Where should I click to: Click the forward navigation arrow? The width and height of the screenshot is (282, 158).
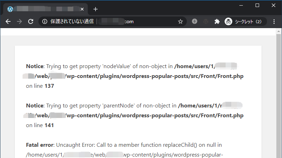coord(19,21)
